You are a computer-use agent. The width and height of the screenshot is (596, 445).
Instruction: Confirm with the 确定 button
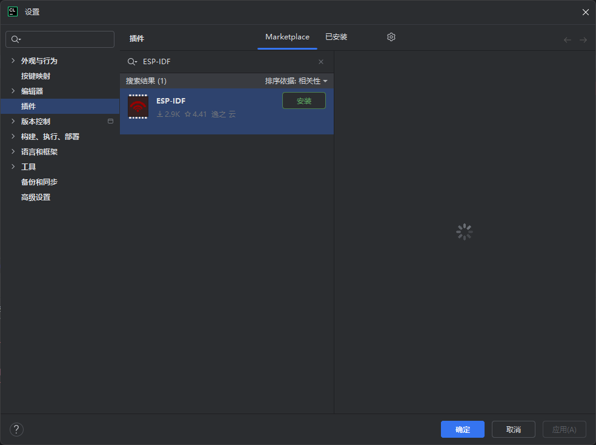click(463, 429)
